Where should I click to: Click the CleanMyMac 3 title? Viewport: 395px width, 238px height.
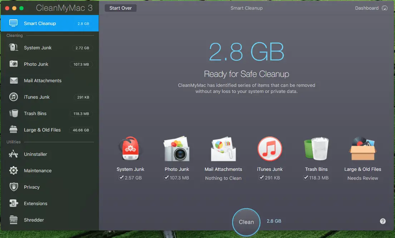coord(64,8)
